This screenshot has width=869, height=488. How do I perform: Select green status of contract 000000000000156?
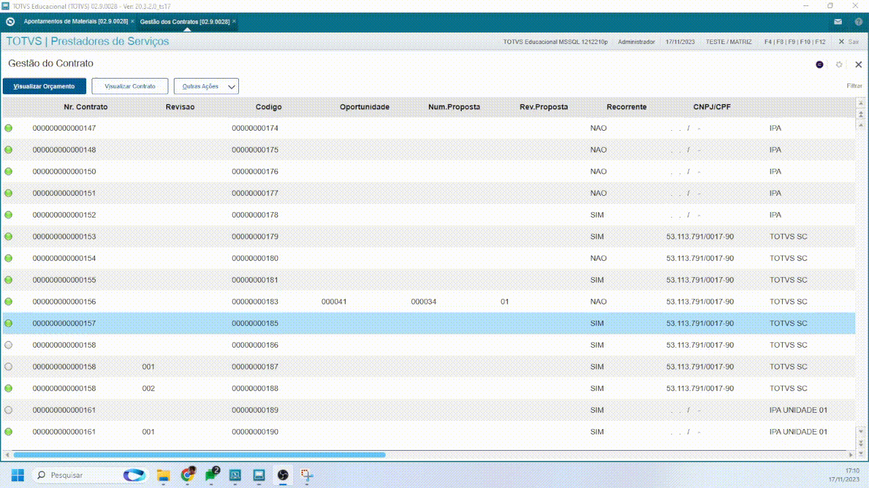pyautogui.click(x=9, y=302)
